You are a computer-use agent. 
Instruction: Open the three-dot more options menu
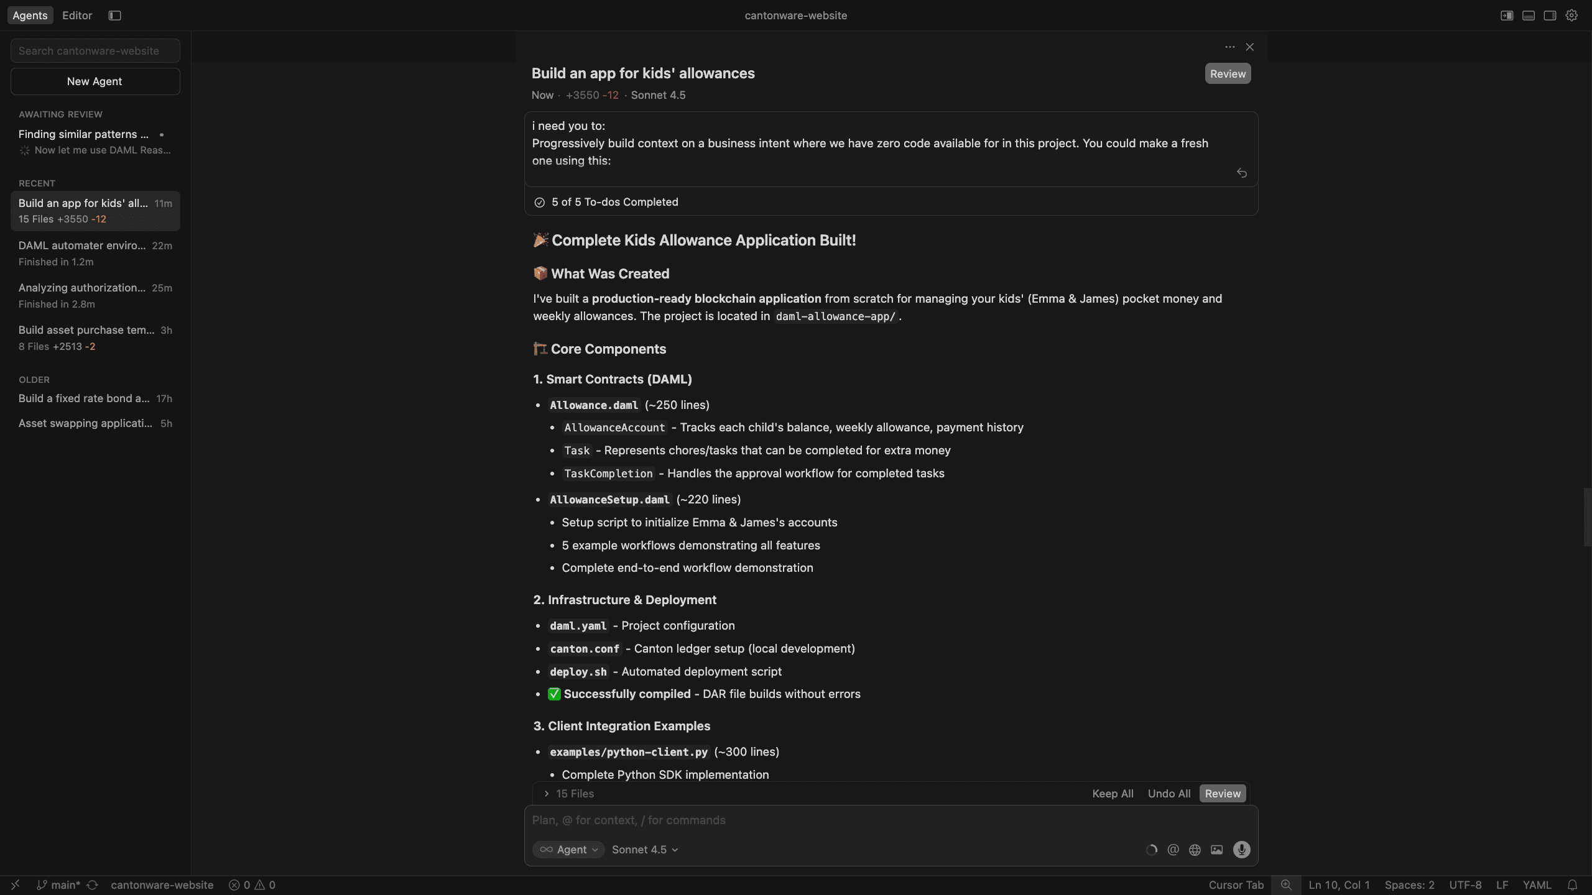(1229, 47)
